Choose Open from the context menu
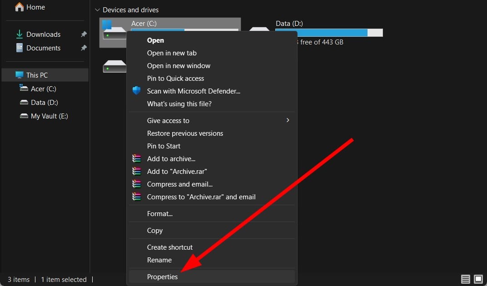The image size is (487, 286). tap(212, 40)
